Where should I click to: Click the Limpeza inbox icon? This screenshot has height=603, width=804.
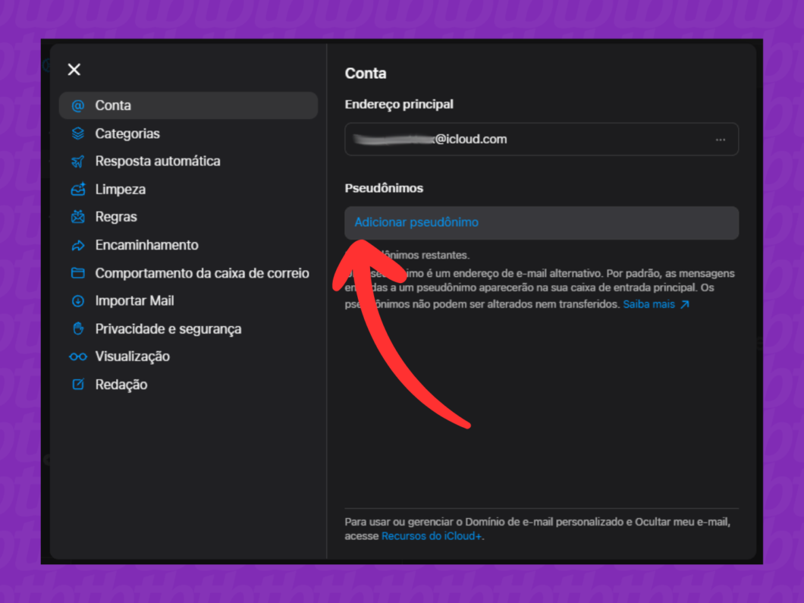pos(78,189)
